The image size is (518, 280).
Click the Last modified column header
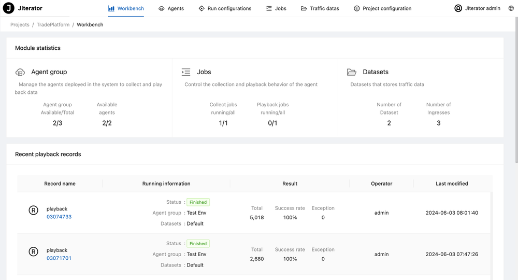pos(452,184)
